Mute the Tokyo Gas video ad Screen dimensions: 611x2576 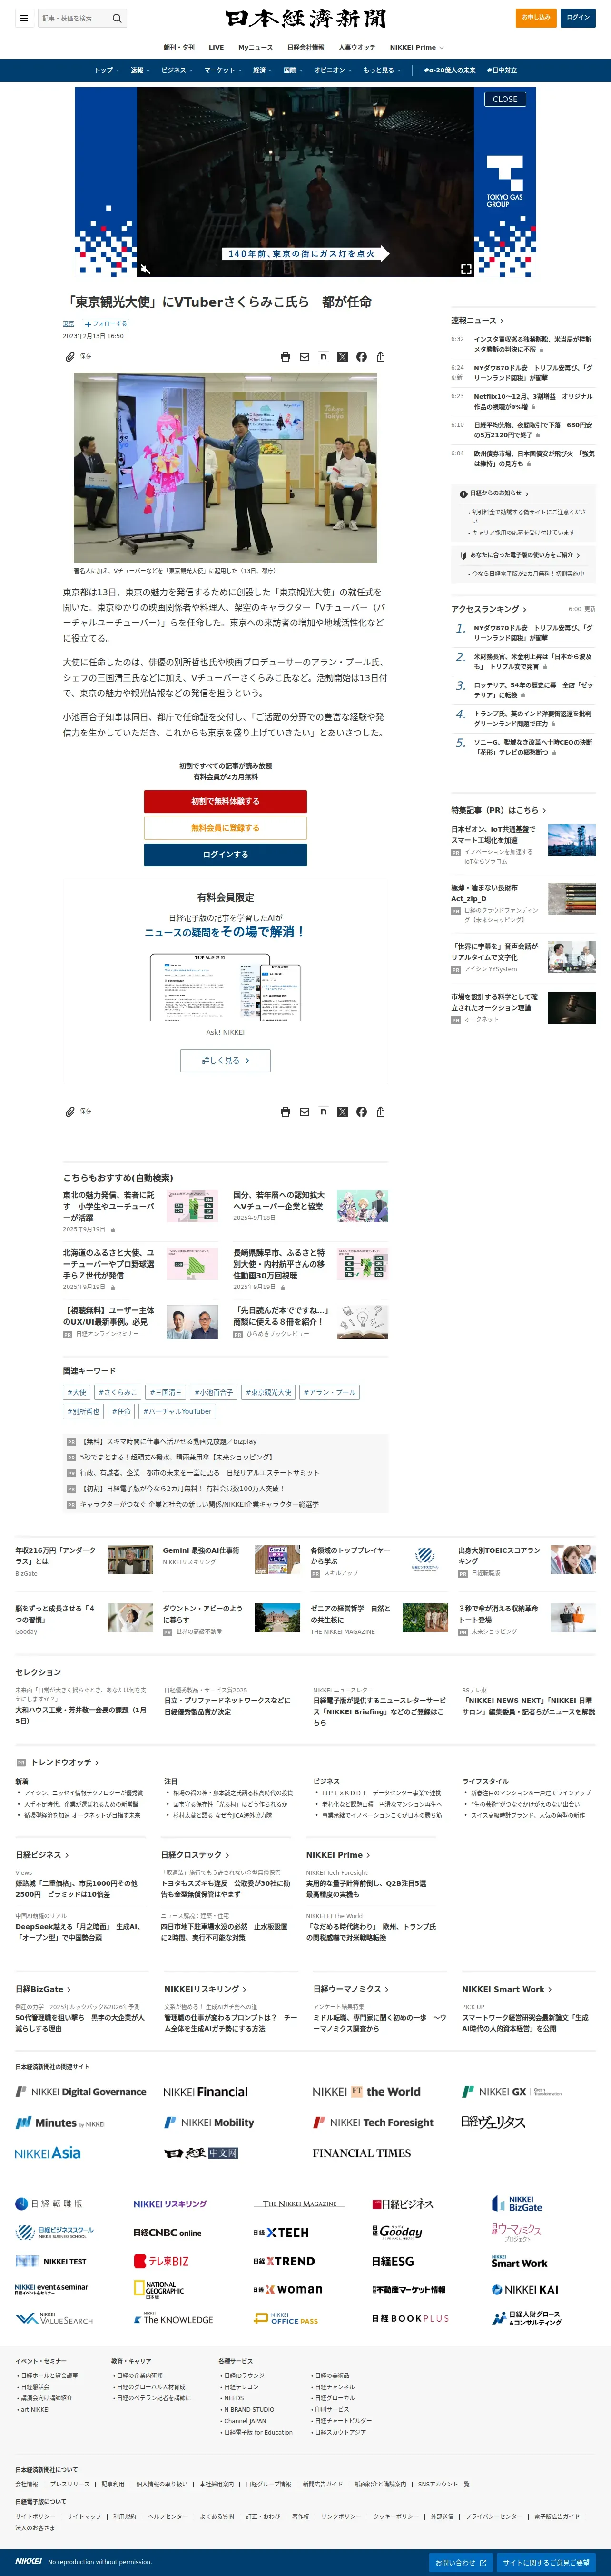click(x=145, y=269)
